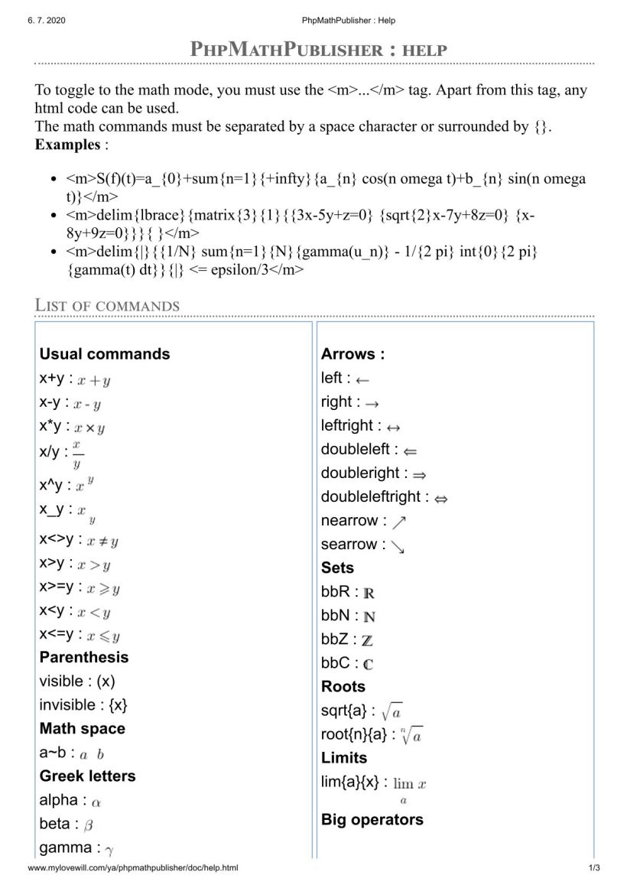Click the nearrow diagonal arrow symbol

pyautogui.click(x=398, y=522)
